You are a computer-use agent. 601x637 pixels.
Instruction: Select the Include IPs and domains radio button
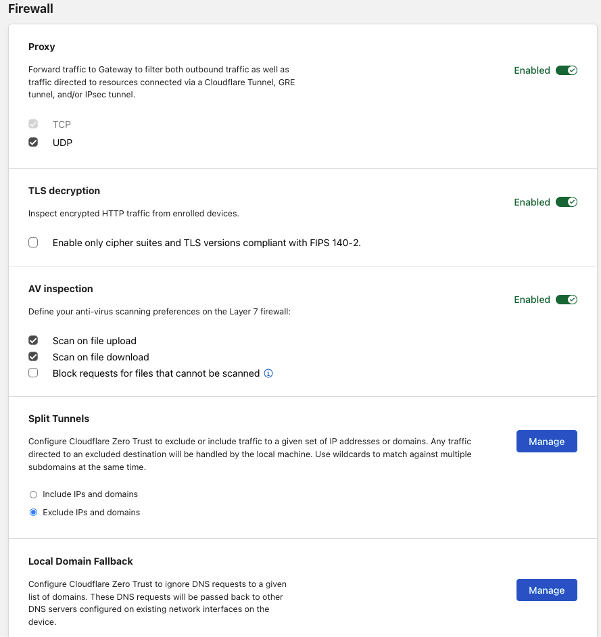pos(33,494)
